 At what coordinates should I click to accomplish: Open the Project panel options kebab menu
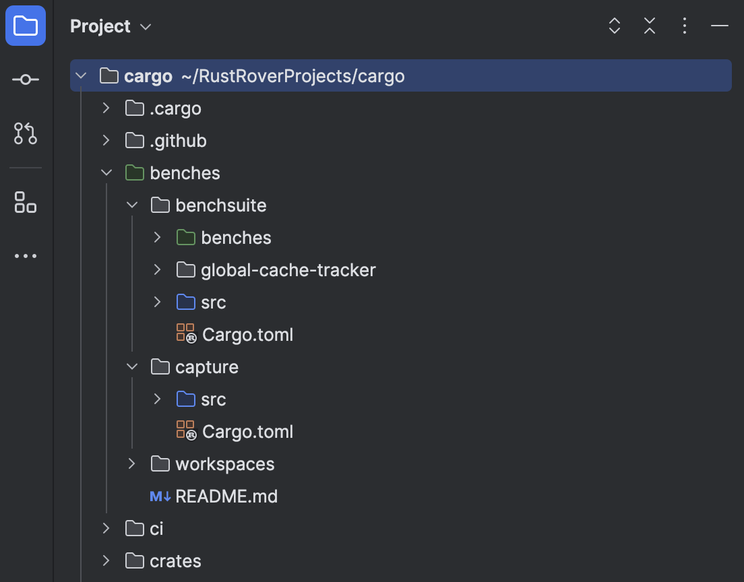pyautogui.click(x=684, y=26)
